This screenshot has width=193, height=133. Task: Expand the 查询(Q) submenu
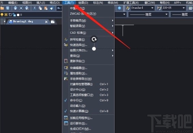tap(88, 56)
